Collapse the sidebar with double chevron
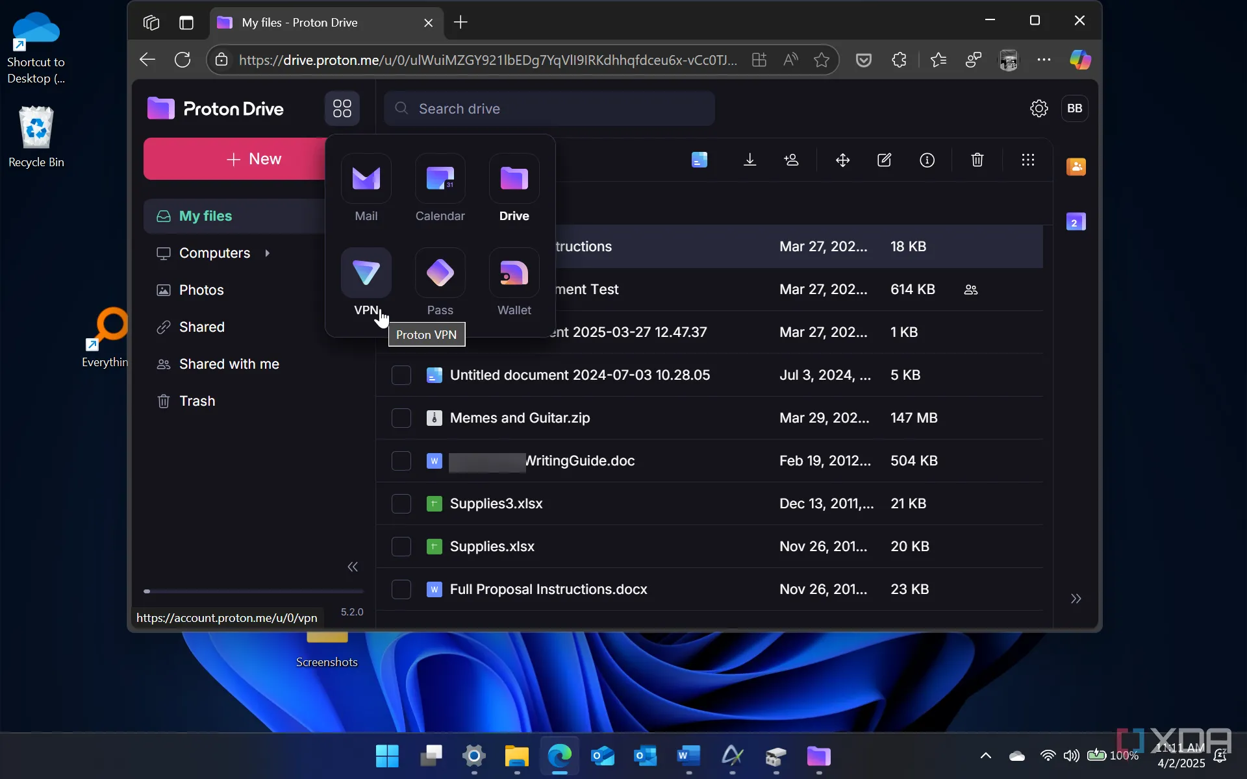Image resolution: width=1247 pixels, height=779 pixels. [353, 567]
